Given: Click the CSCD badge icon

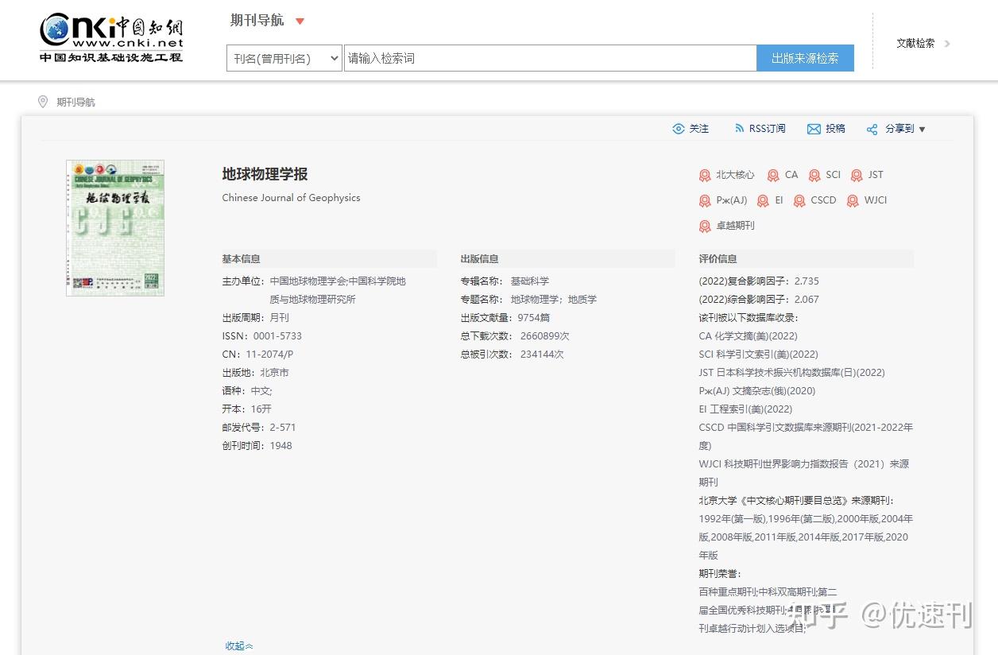Looking at the screenshot, I should (799, 201).
